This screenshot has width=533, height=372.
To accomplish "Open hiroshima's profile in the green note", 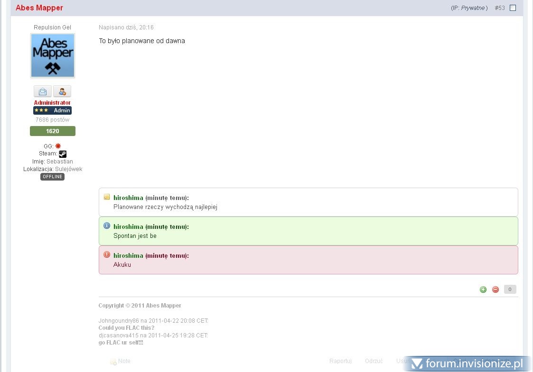I will coord(128,227).
